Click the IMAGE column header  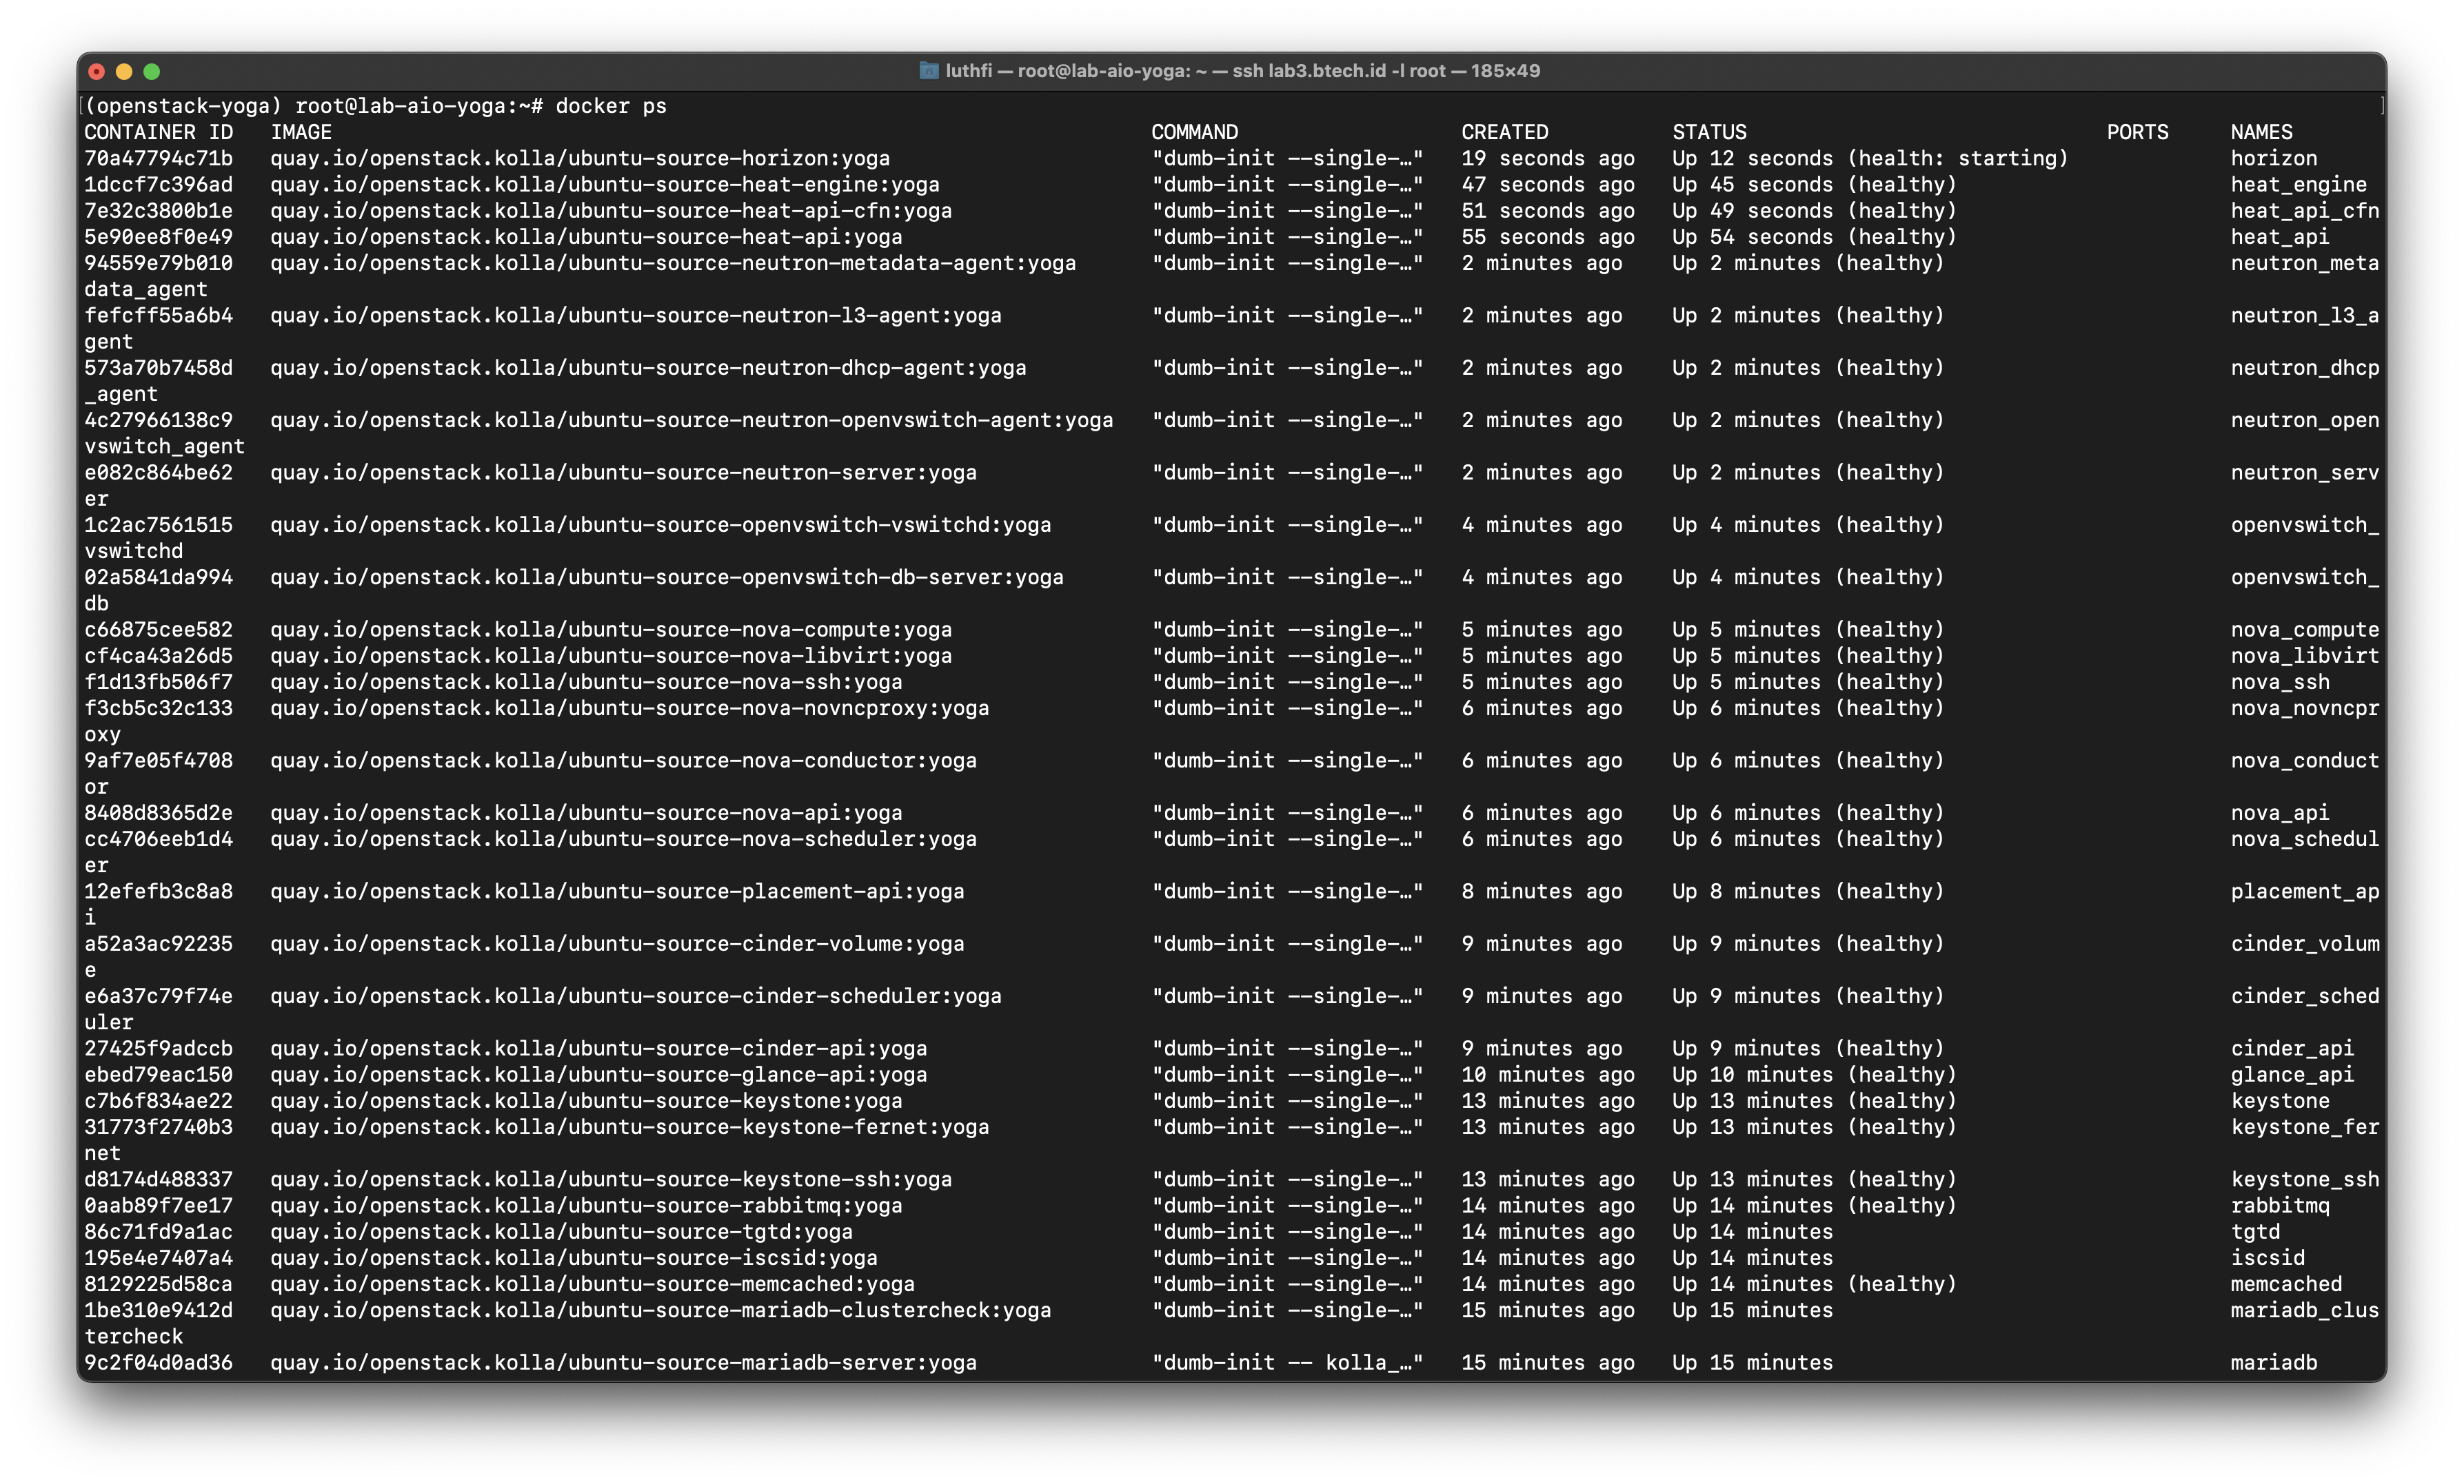point(301,132)
